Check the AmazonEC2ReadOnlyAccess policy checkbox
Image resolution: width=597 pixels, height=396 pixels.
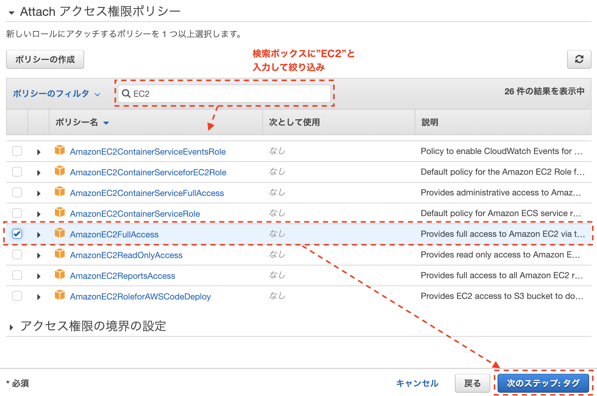pyautogui.click(x=17, y=254)
